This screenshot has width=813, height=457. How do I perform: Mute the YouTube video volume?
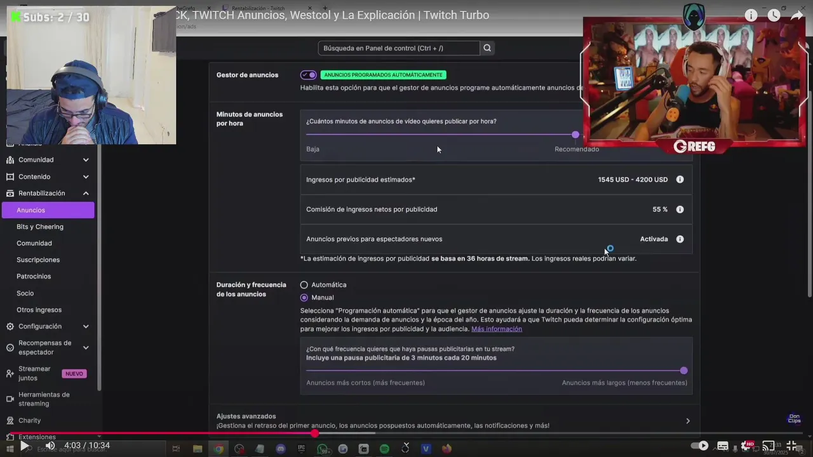50,446
